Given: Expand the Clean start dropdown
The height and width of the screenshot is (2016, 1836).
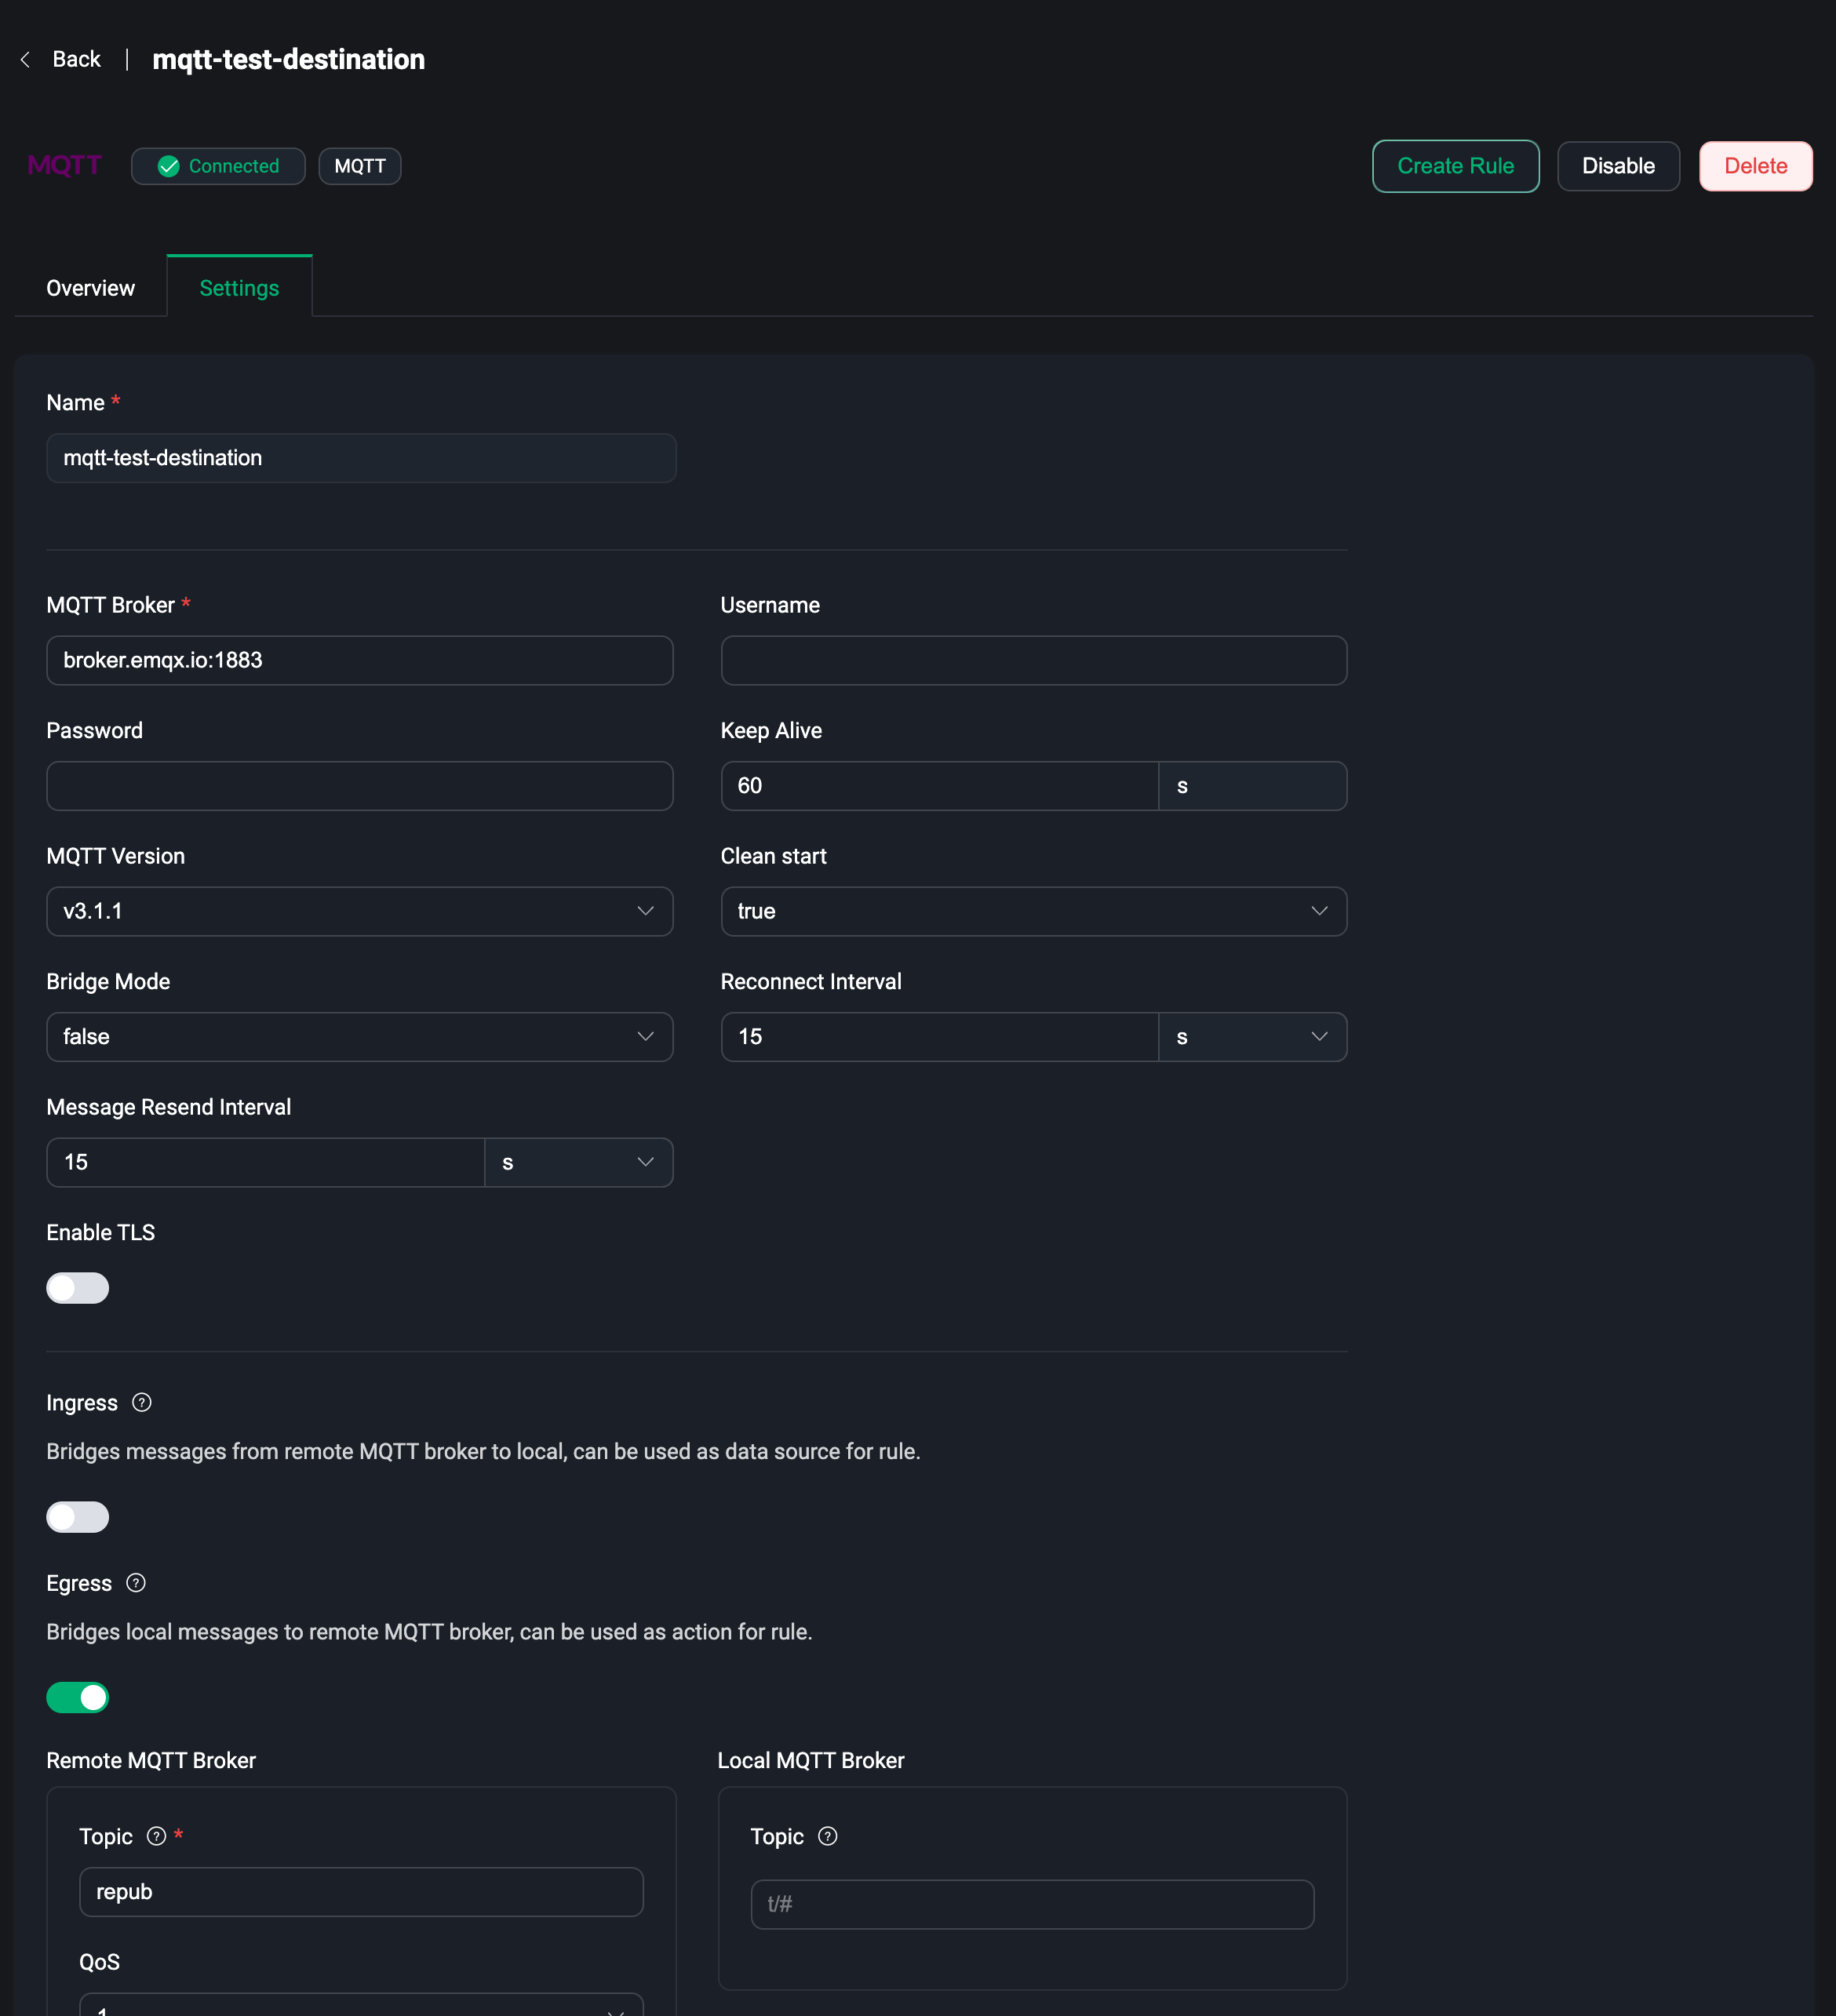Looking at the screenshot, I should (x=1033, y=910).
